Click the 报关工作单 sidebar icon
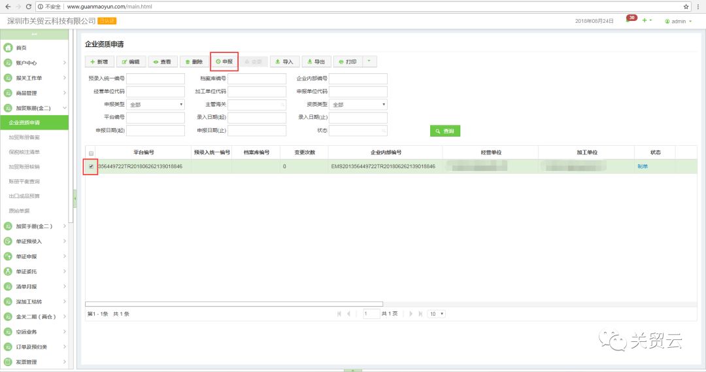The width and height of the screenshot is (706, 372). 8,78
